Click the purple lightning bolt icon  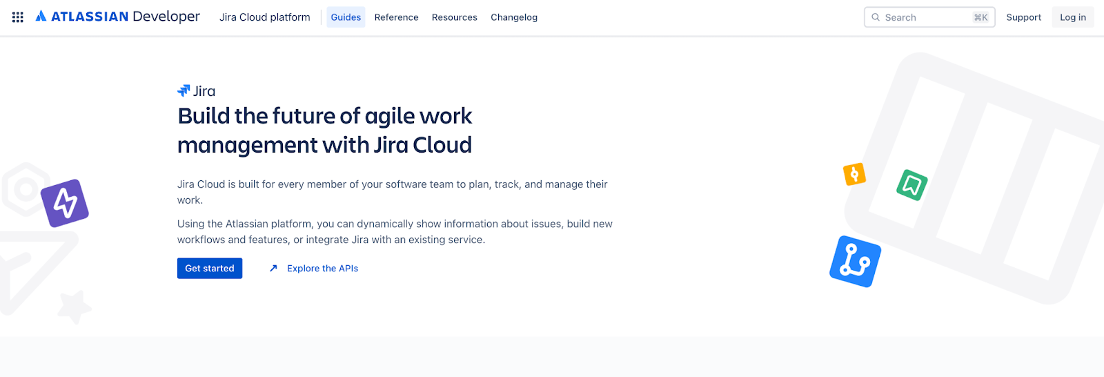point(65,203)
